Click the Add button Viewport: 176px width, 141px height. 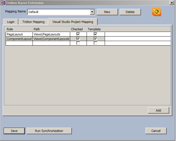[158, 110]
